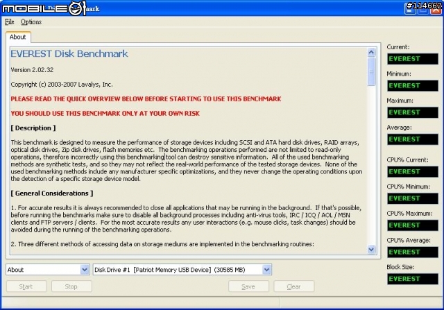Click the Block Size label
Viewport: 444px width, 310px height.
click(400, 267)
